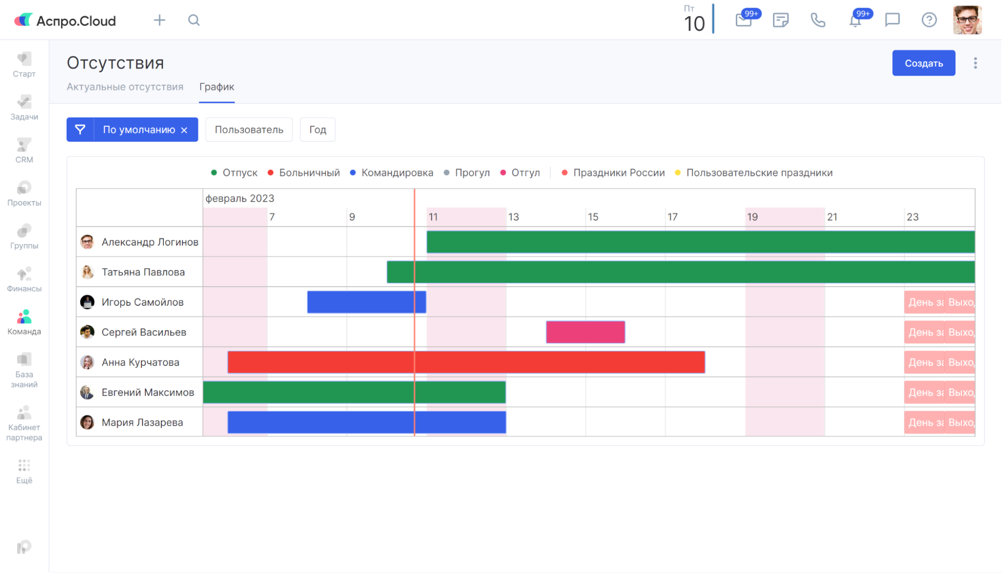Open the help question mark icon

tap(929, 20)
